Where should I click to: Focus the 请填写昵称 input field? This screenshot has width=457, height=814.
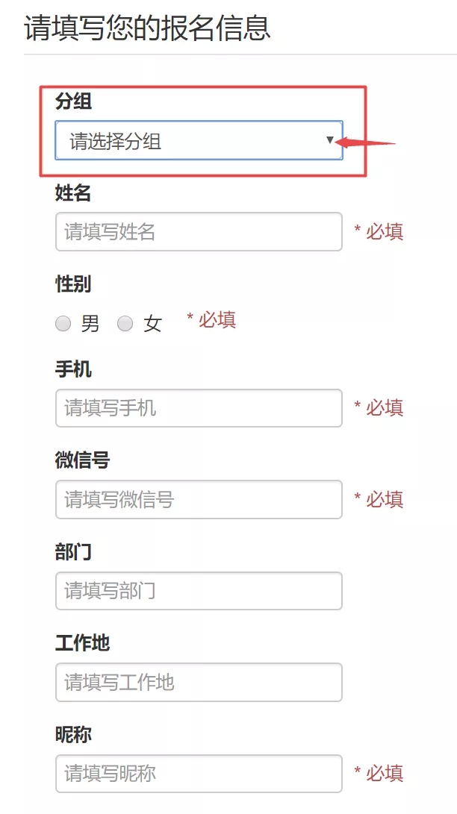(199, 773)
